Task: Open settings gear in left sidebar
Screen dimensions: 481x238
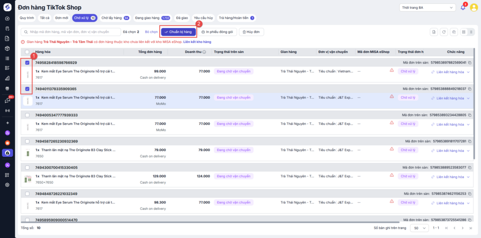Action: click(7, 185)
